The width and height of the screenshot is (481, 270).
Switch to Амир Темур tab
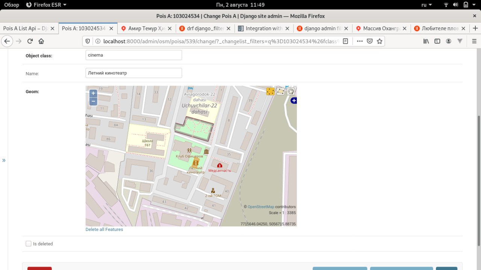(x=146, y=29)
